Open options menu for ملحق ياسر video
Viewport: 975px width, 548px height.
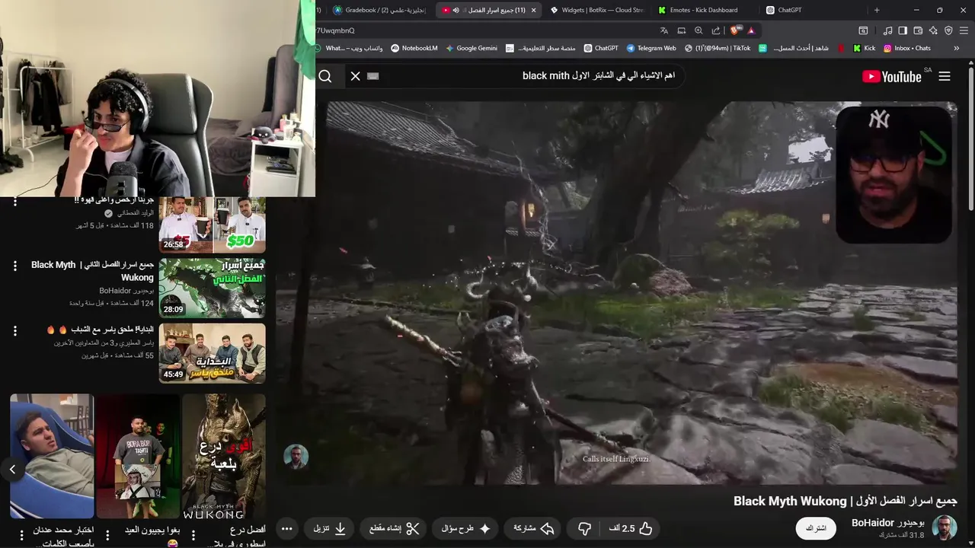point(14,331)
